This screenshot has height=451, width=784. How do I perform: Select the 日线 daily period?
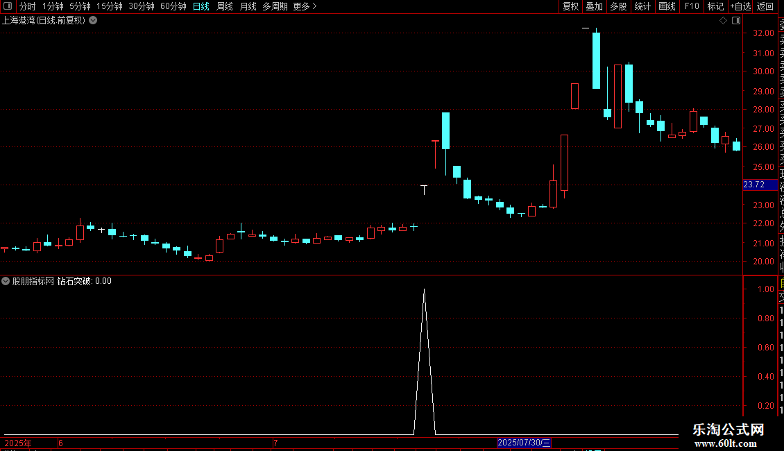201,6
